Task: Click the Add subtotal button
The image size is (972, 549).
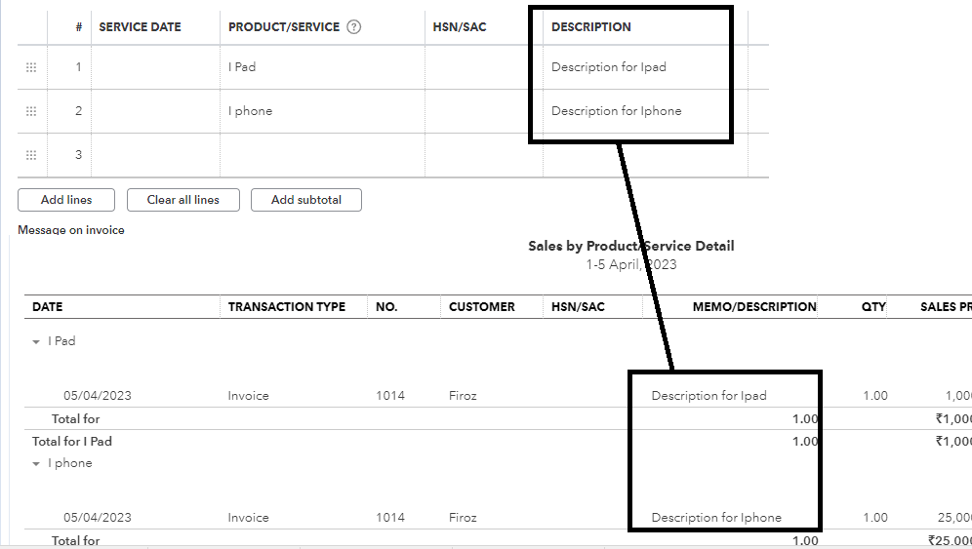Action: [306, 200]
